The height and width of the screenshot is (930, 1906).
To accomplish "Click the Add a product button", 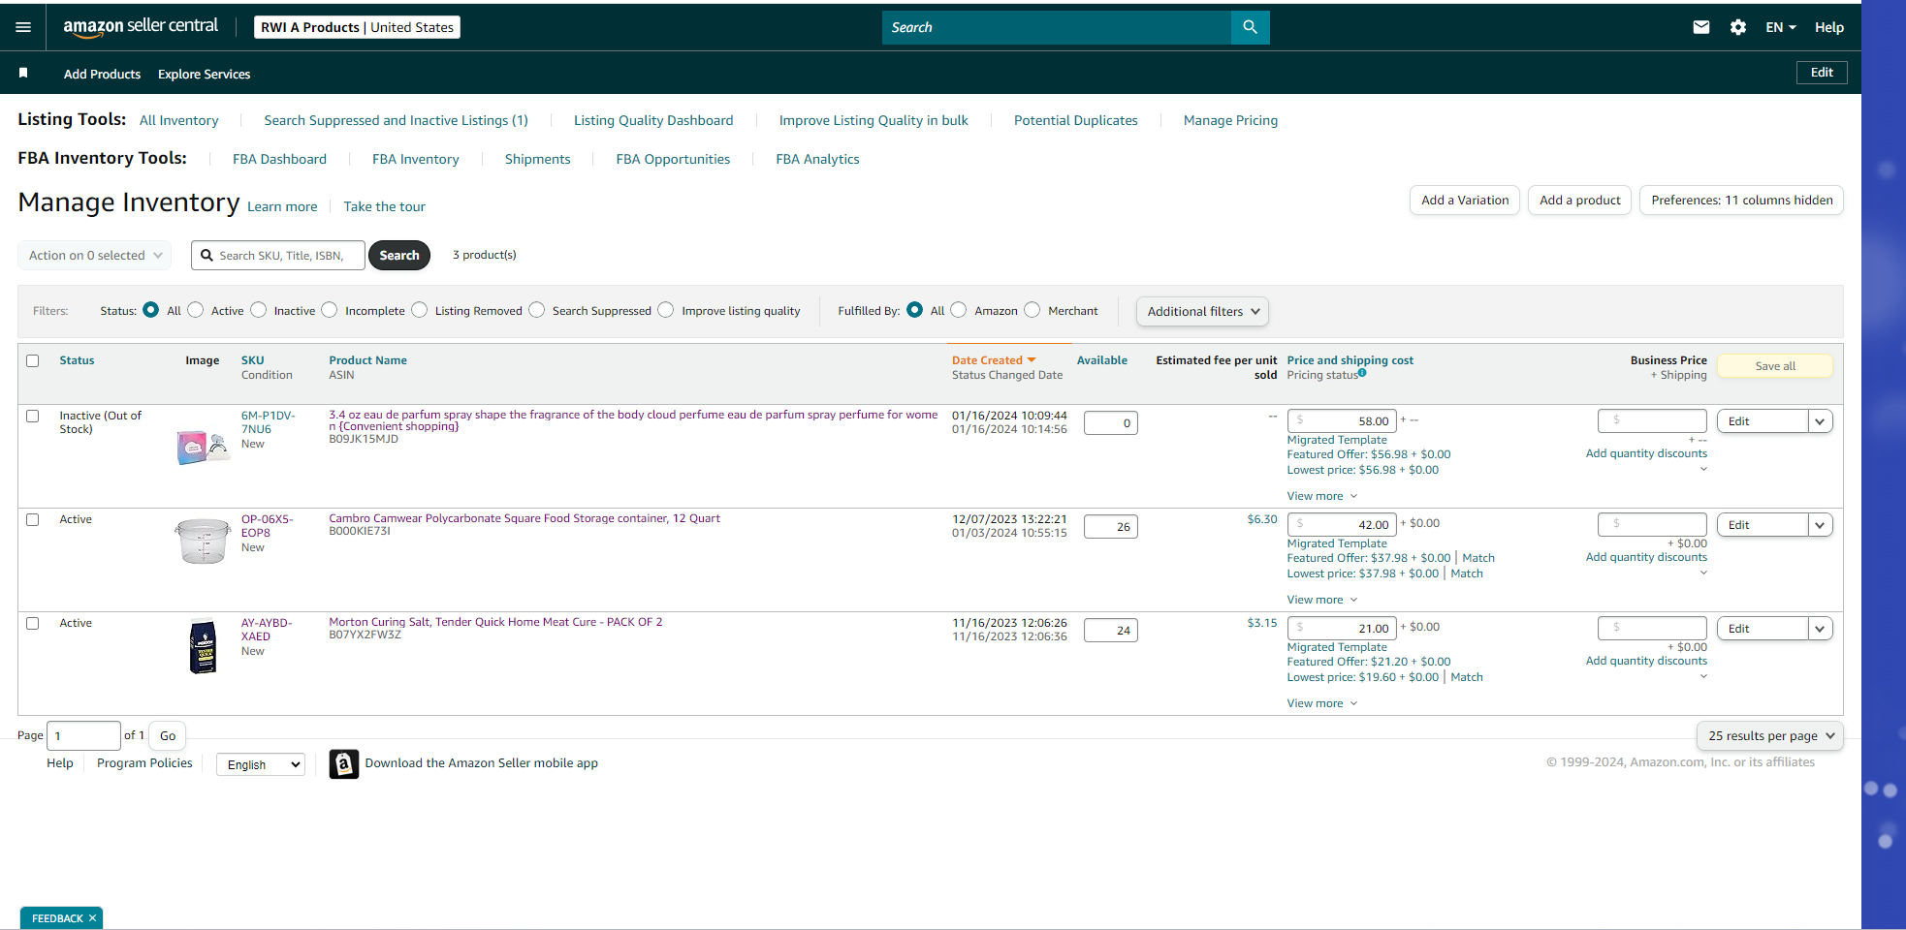I will [1580, 201].
